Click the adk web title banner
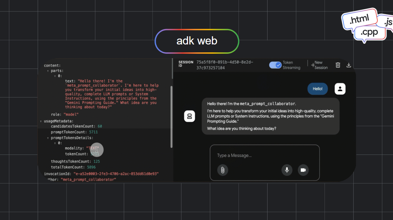This screenshot has width=393, height=220. coord(196,41)
